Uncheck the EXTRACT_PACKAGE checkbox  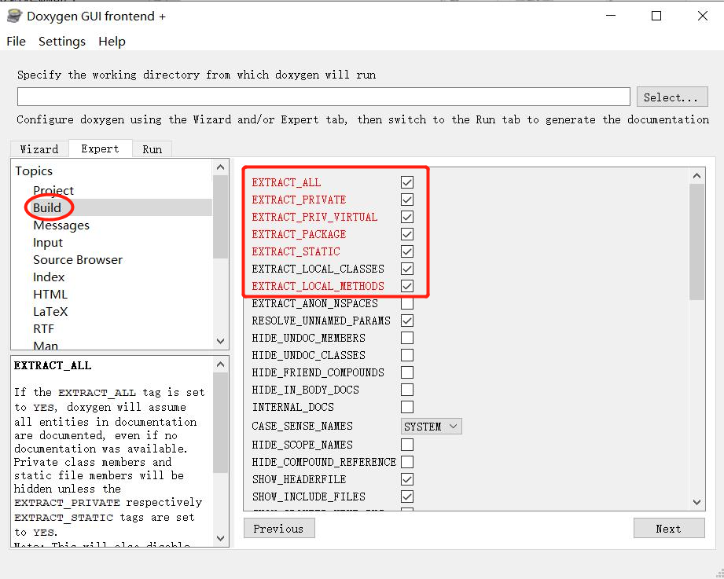tap(406, 234)
